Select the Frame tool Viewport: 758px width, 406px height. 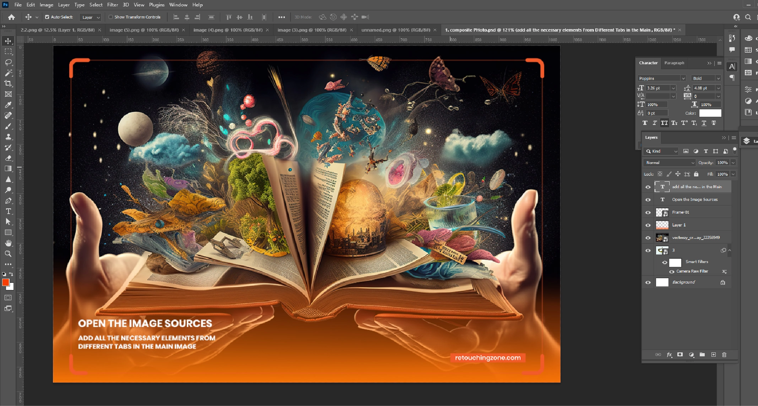click(x=8, y=94)
